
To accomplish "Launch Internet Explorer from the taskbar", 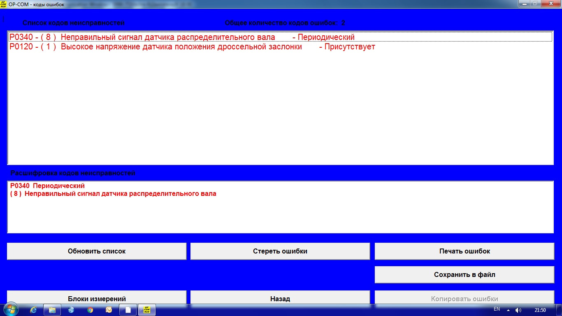I will tap(33, 310).
